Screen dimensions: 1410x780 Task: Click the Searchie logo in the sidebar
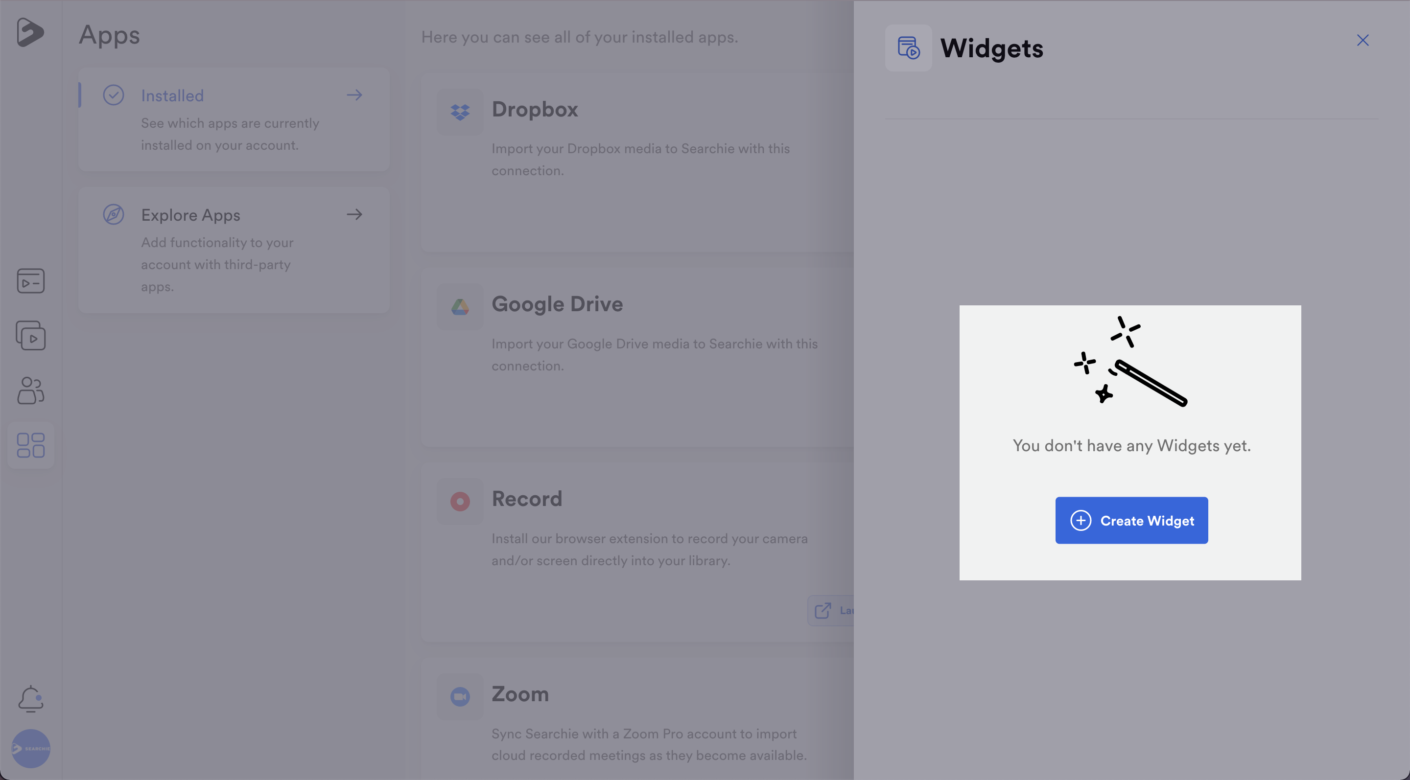30,32
